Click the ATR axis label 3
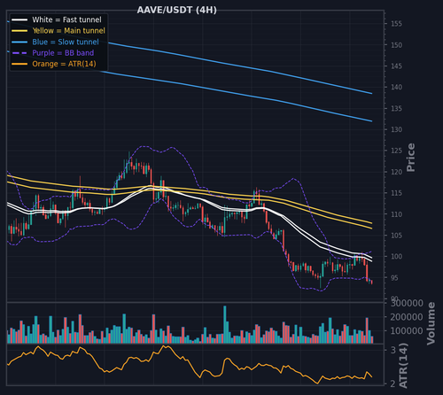 393,351
